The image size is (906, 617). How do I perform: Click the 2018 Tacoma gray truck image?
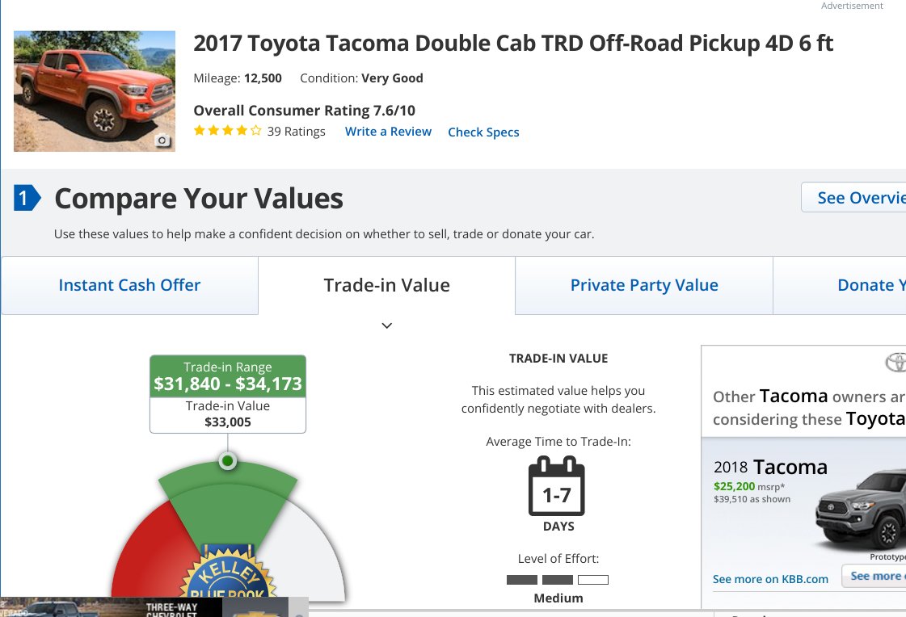point(861,509)
